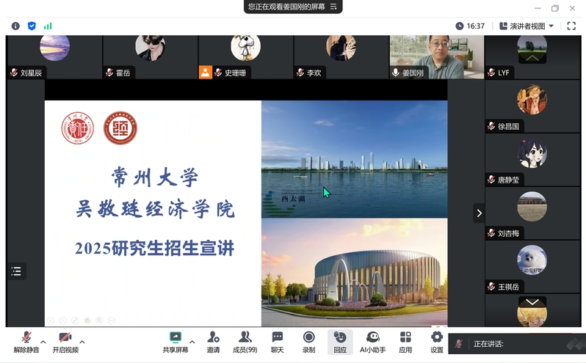Click the slide next arrow control
Viewport: 586px width, 363px height.
[x=63, y=320]
